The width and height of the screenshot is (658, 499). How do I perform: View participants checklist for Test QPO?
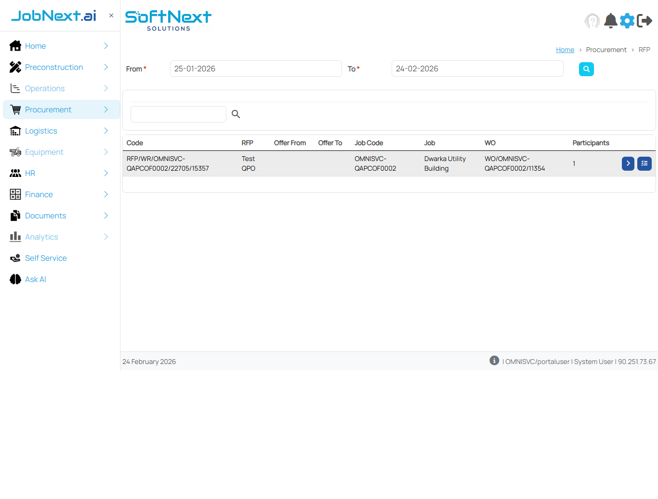[645, 163]
